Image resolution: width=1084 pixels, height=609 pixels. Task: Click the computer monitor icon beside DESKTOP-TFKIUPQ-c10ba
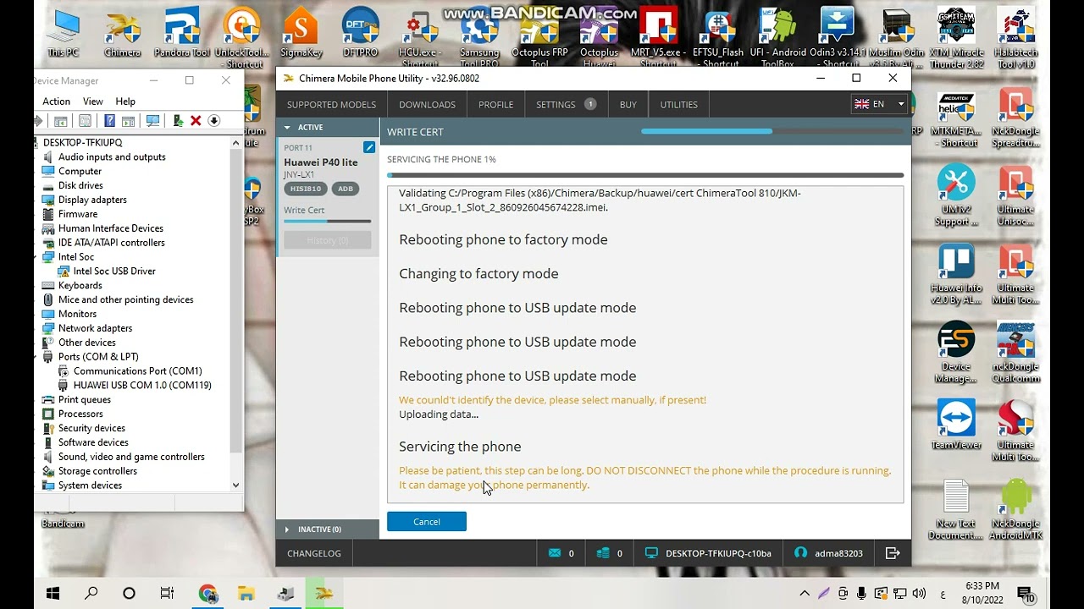click(x=651, y=553)
